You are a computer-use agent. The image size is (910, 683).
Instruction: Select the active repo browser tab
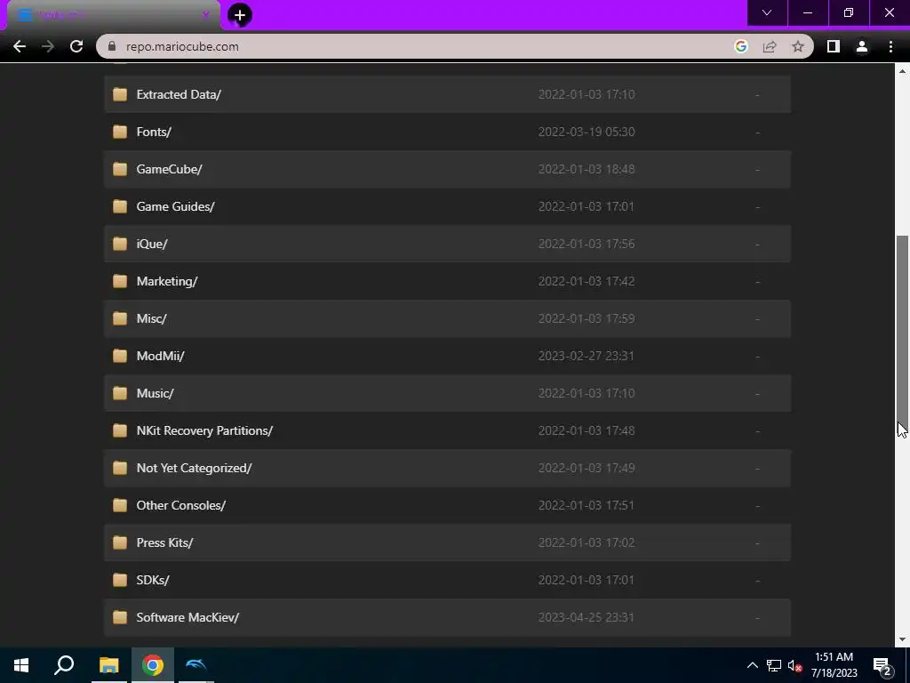point(113,15)
